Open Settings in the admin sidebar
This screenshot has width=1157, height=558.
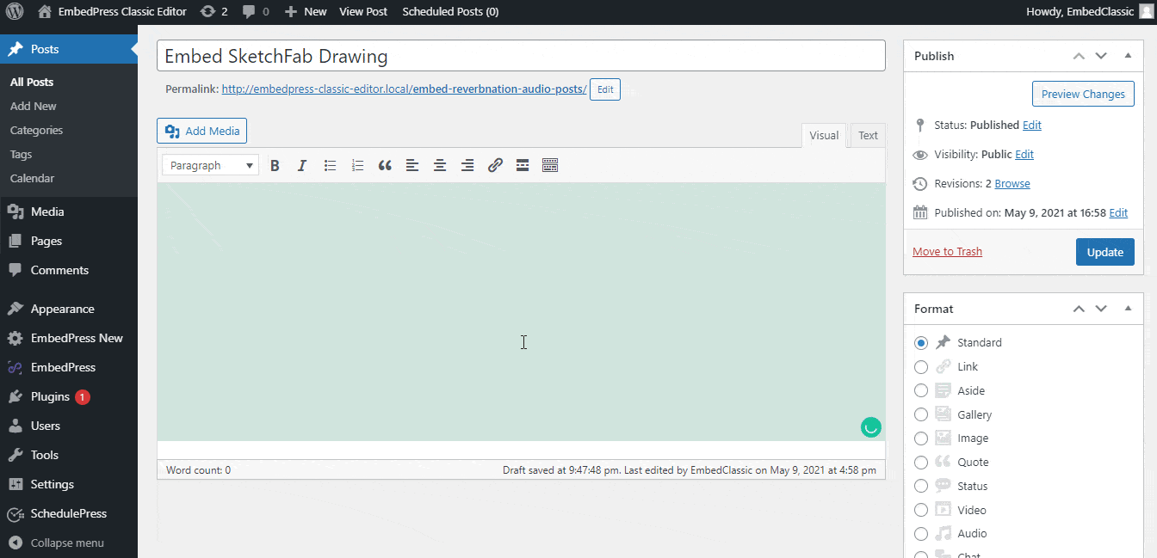coord(69,484)
